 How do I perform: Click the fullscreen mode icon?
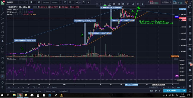[84, 2]
